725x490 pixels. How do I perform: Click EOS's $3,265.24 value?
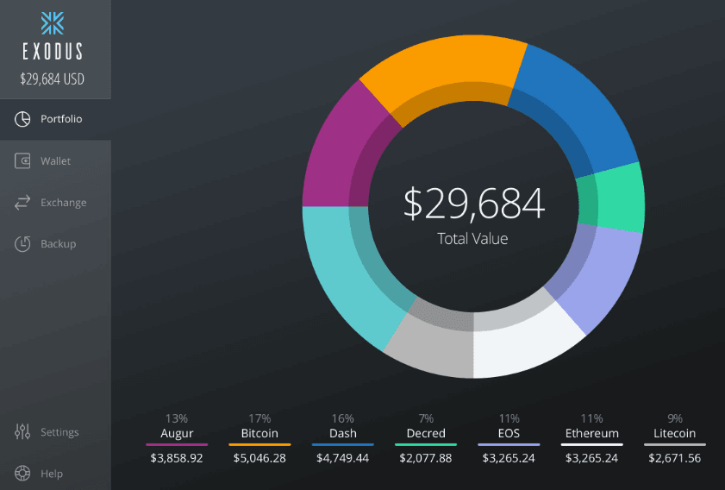509,458
